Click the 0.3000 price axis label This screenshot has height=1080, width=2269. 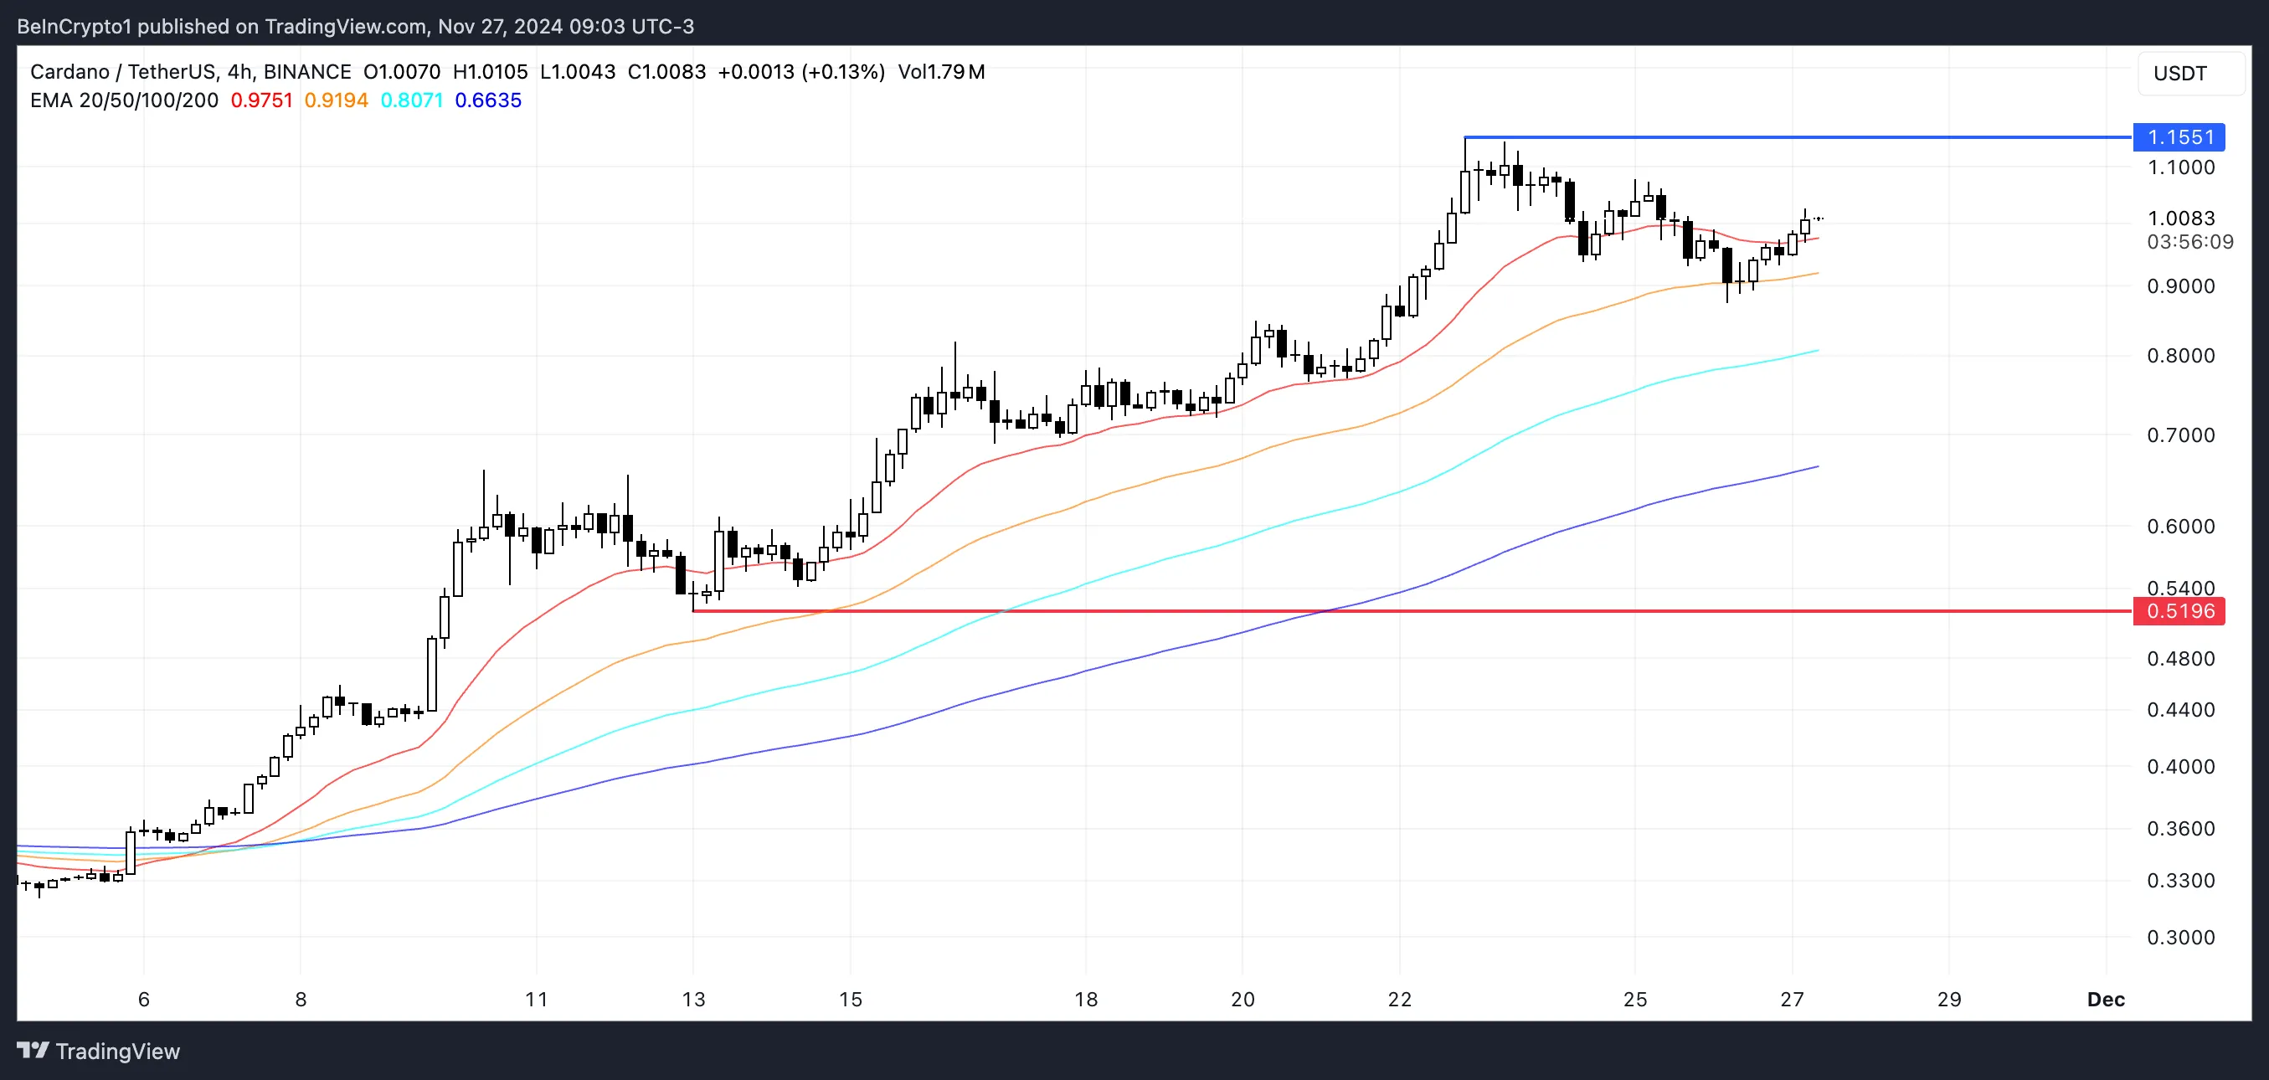pyautogui.click(x=2180, y=938)
